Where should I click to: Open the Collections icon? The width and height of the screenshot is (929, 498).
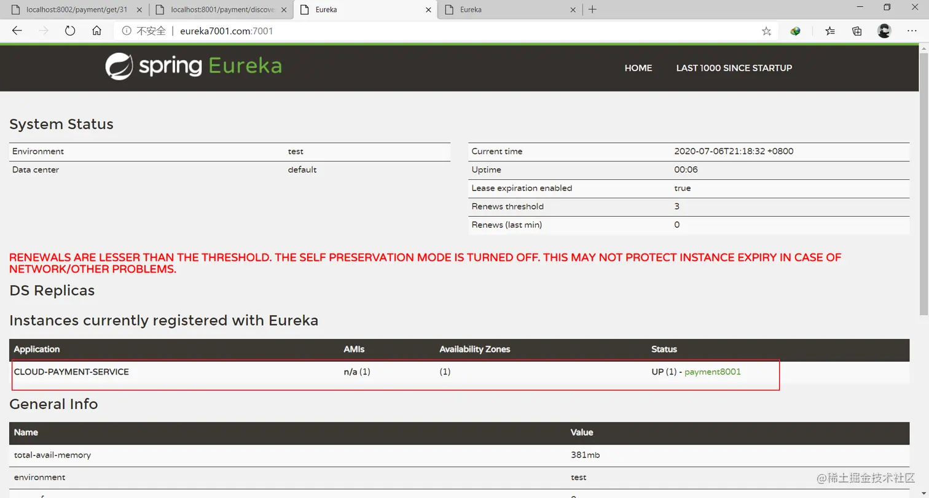[857, 31]
